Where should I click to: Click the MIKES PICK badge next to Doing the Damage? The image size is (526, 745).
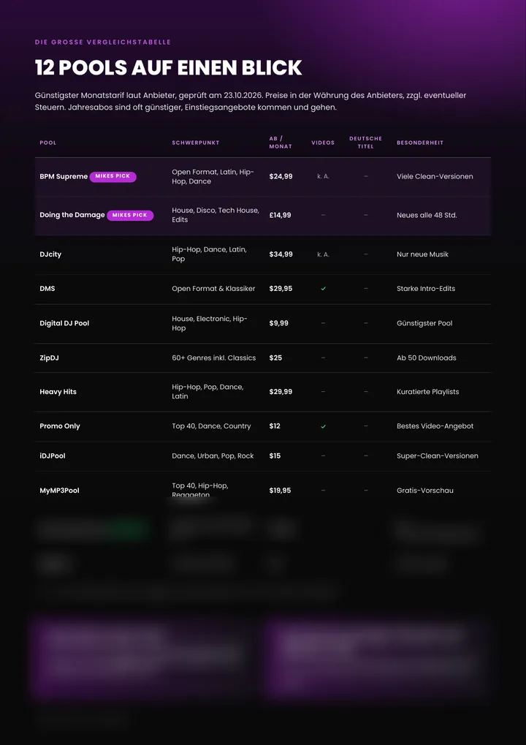(x=130, y=215)
